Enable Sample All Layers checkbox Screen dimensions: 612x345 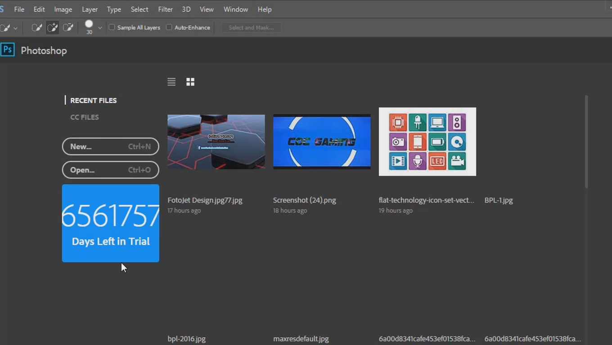[x=112, y=27]
